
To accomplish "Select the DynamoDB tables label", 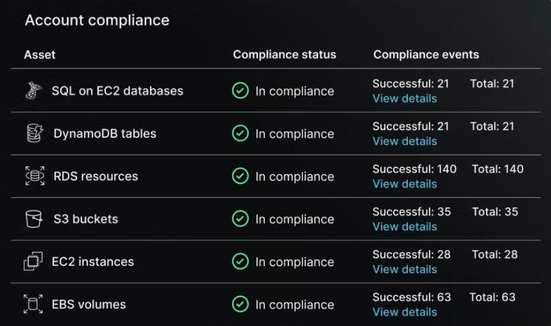I will 105,133.
